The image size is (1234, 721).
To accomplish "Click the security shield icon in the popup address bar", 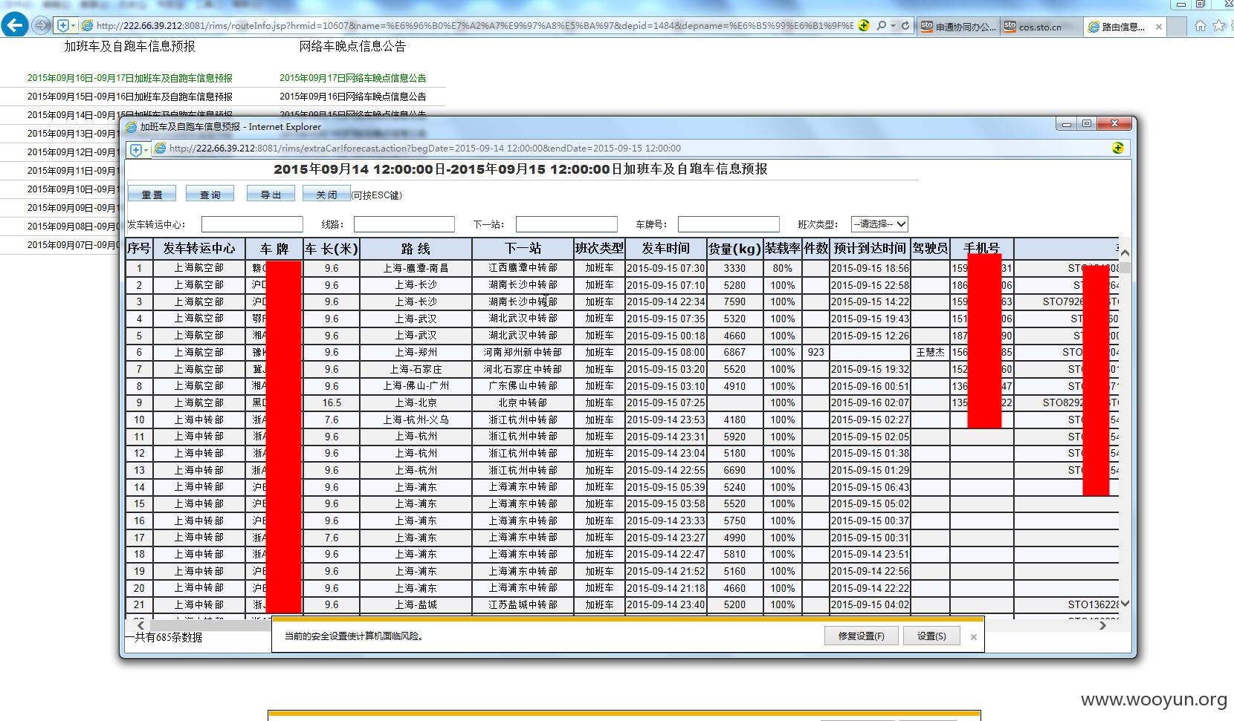I will coord(136,149).
